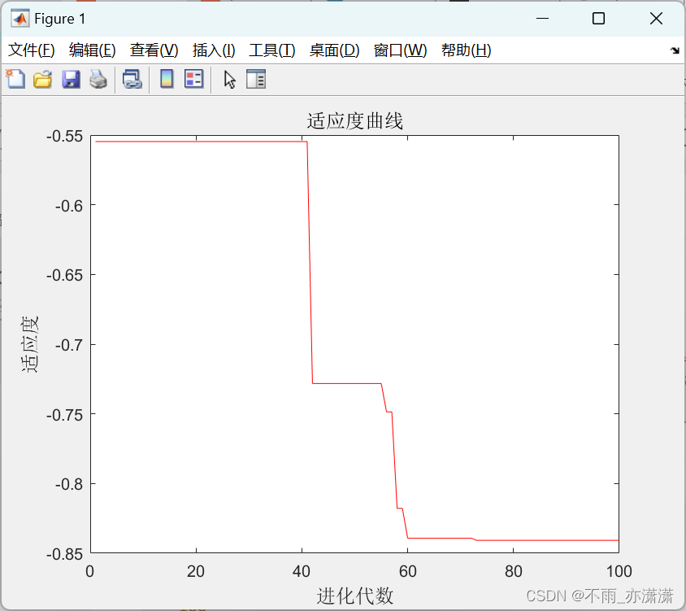The width and height of the screenshot is (686, 611).
Task: Open the Property Inspector icon
Action: click(256, 79)
